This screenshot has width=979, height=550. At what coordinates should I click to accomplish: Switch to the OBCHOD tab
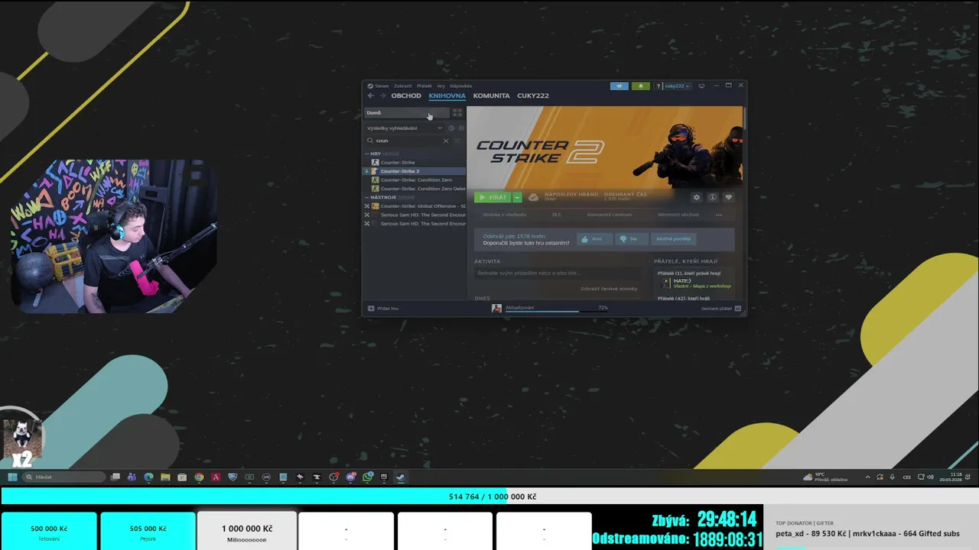pyautogui.click(x=406, y=95)
